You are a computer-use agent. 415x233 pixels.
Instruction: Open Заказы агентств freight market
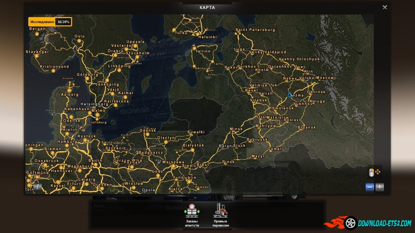click(x=192, y=215)
